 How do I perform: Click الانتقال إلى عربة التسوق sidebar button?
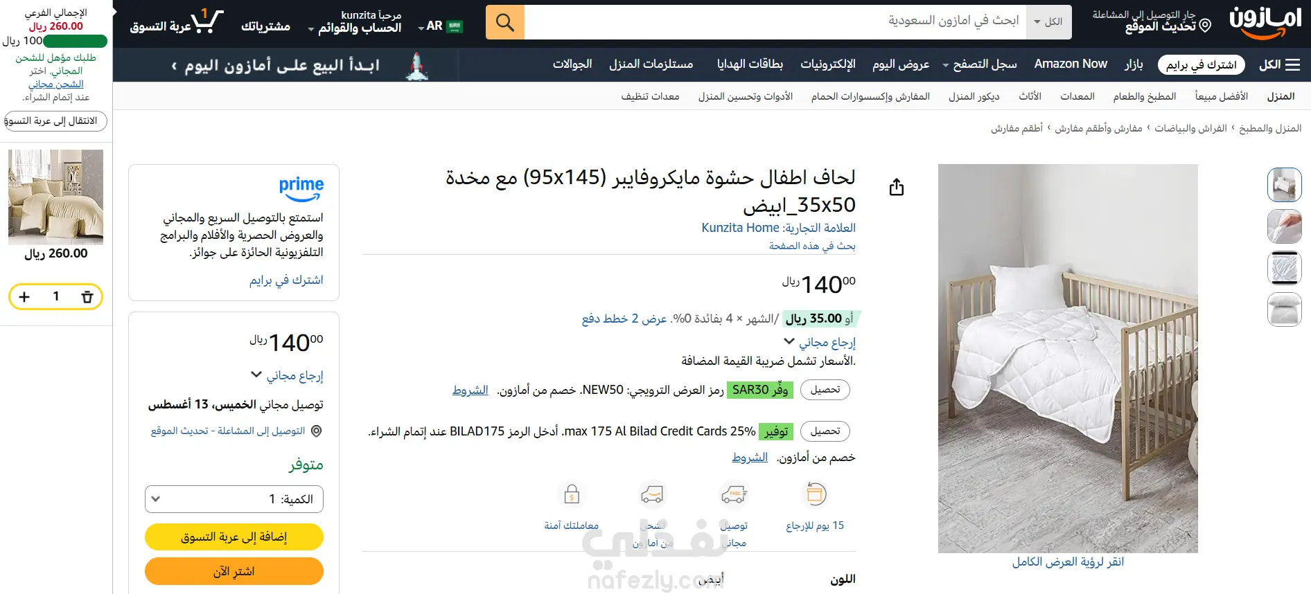pos(55,121)
